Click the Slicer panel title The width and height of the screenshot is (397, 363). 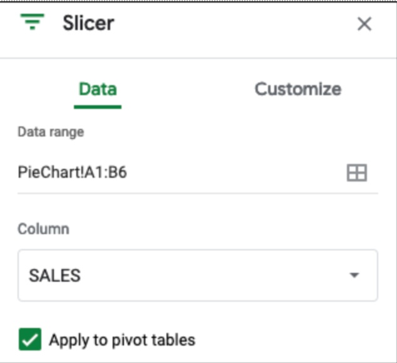(x=88, y=24)
